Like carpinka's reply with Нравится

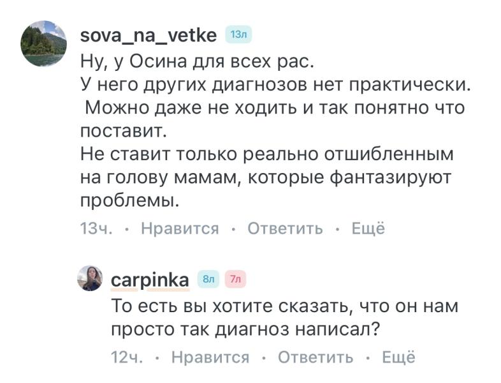click(210, 357)
